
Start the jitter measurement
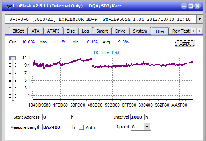click(185, 43)
